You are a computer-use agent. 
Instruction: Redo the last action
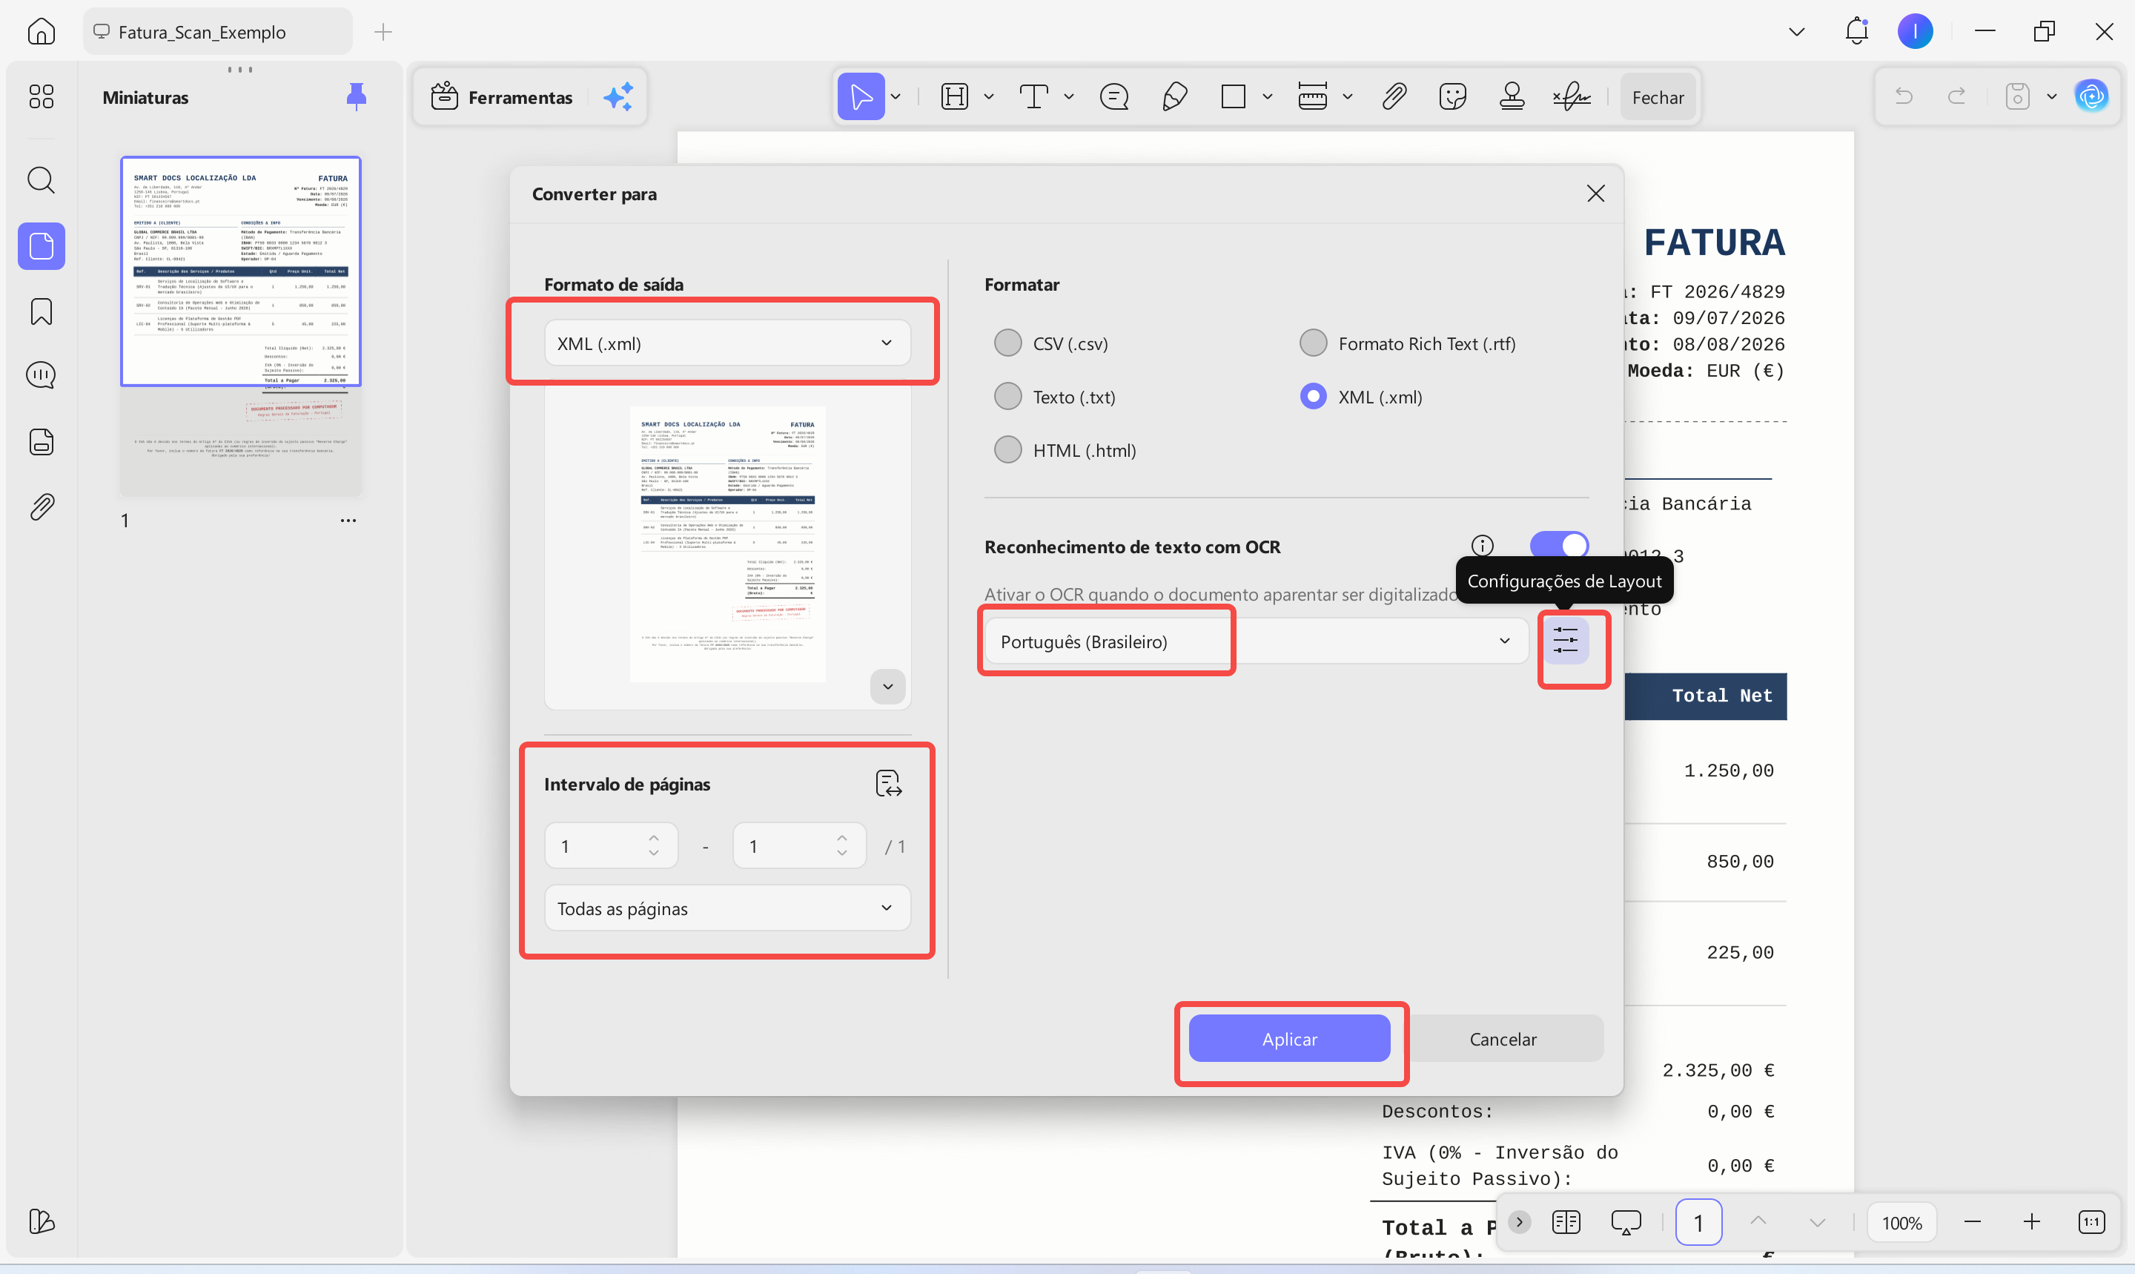[x=1957, y=96]
